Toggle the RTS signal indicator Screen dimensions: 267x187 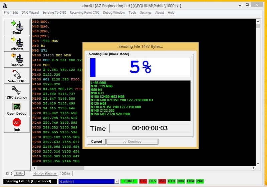pos(152,181)
